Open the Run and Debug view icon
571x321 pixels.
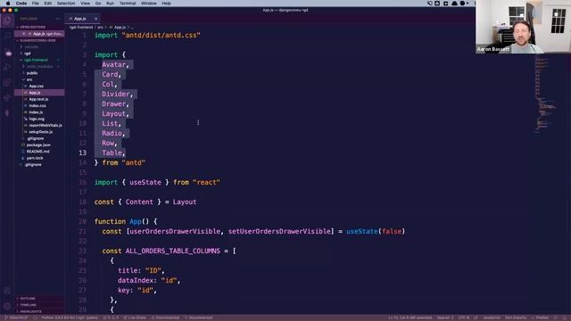pyautogui.click(x=7, y=68)
